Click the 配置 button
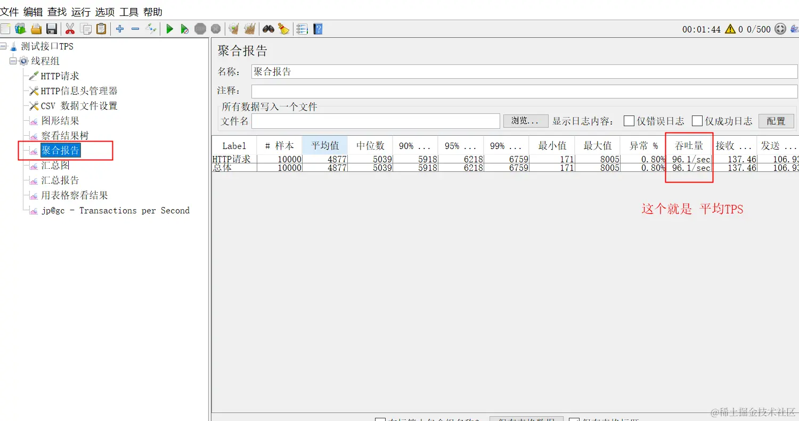Viewport: 799px width, 421px height. click(x=776, y=121)
